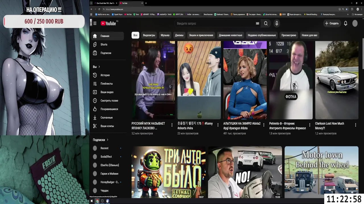Expand the Вы section chevron
The height and width of the screenshot is (204, 364).
click(99, 67)
